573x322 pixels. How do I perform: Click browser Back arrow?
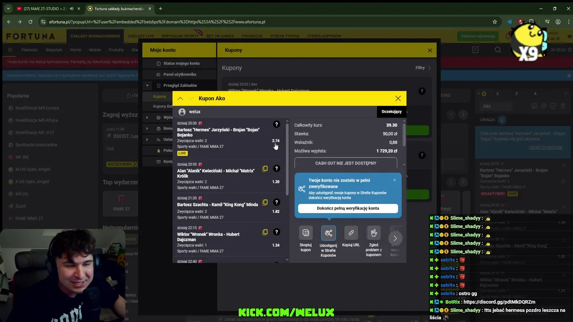(x=9, y=21)
